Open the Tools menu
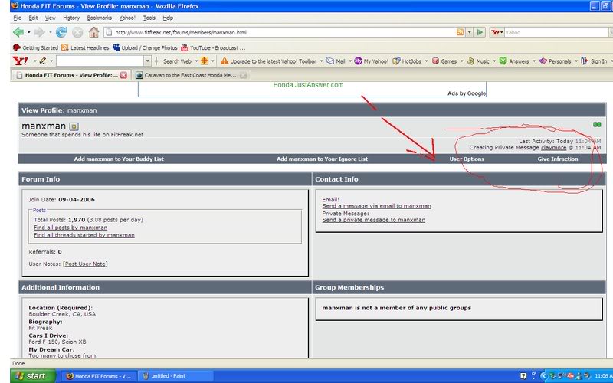This screenshot has width=613, height=383. pos(149,18)
